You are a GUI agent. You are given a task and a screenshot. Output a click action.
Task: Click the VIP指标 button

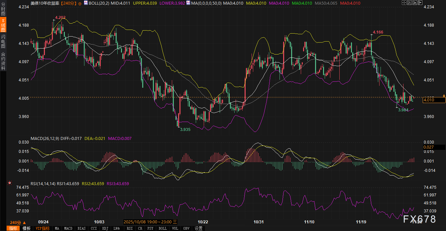pos(43,228)
